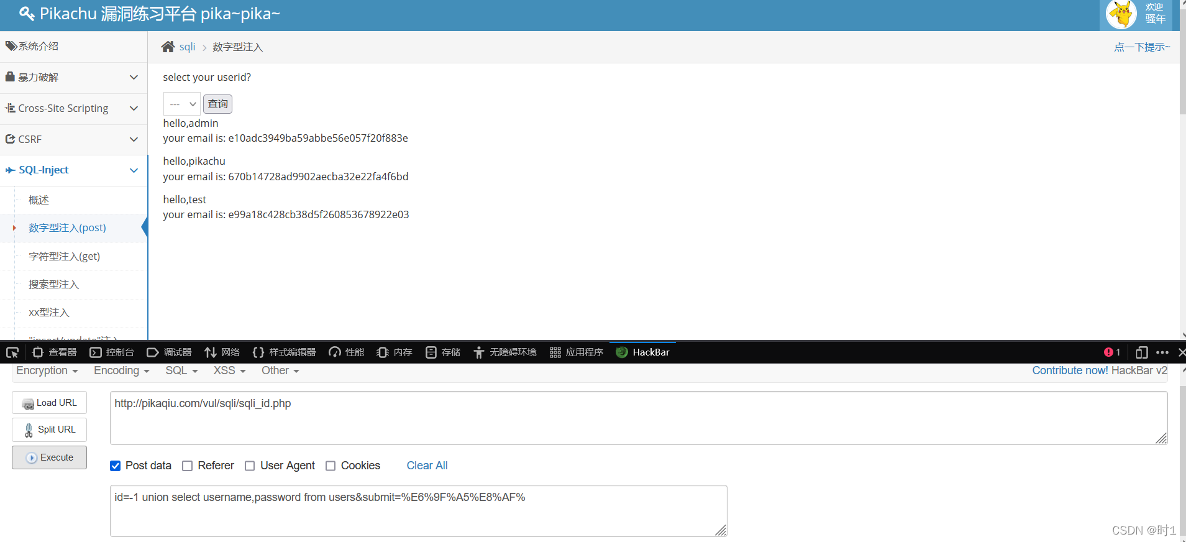Activate the devtools element picker icon
1186x542 pixels.
(12, 352)
